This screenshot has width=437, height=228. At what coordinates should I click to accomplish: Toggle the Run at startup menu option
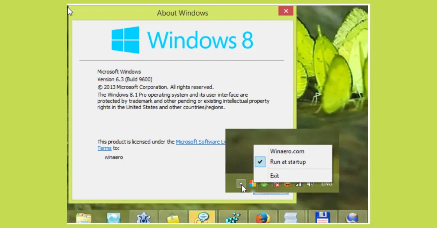point(293,162)
